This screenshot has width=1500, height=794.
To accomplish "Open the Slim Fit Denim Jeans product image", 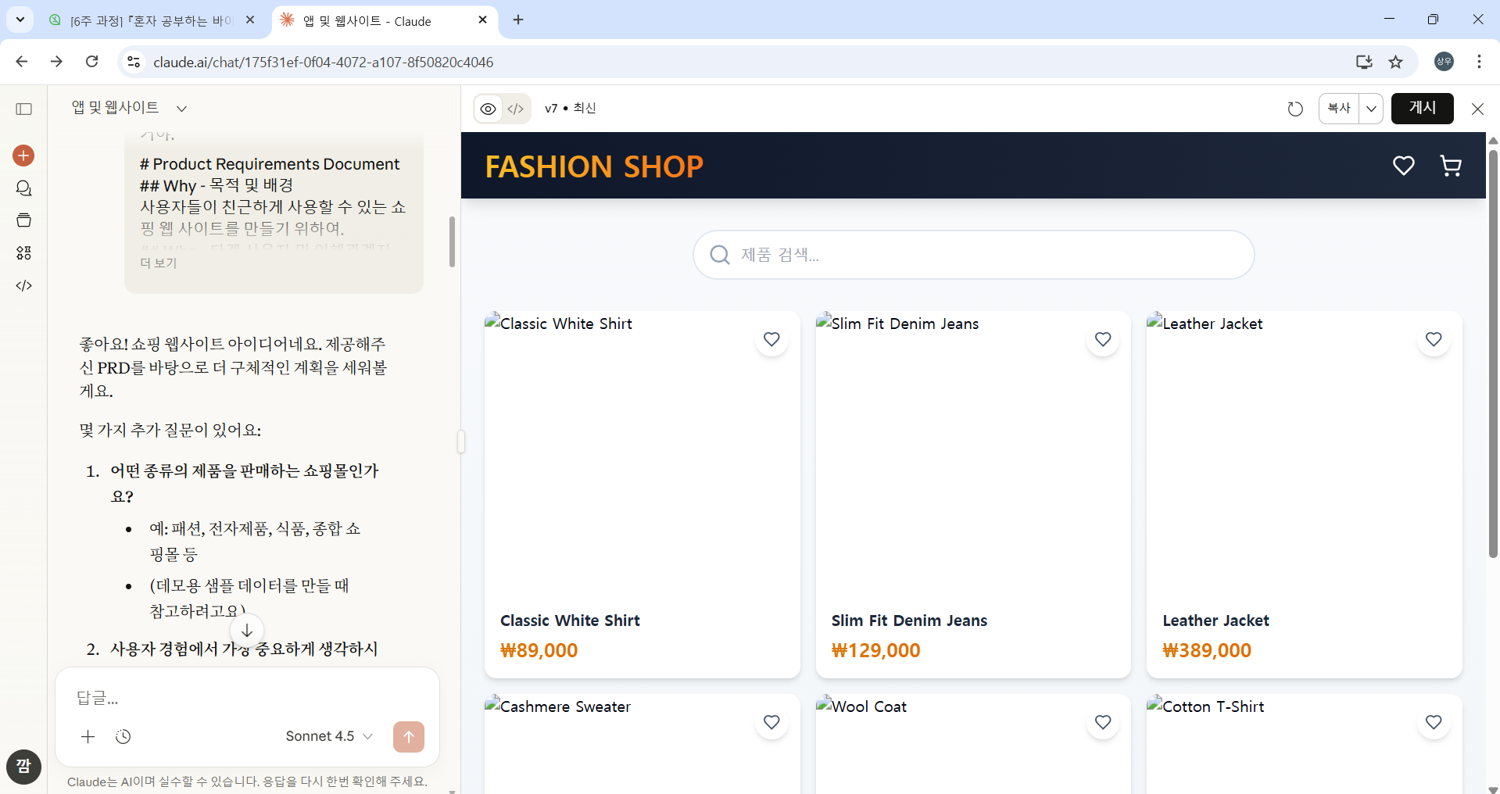I will pyautogui.click(x=973, y=454).
